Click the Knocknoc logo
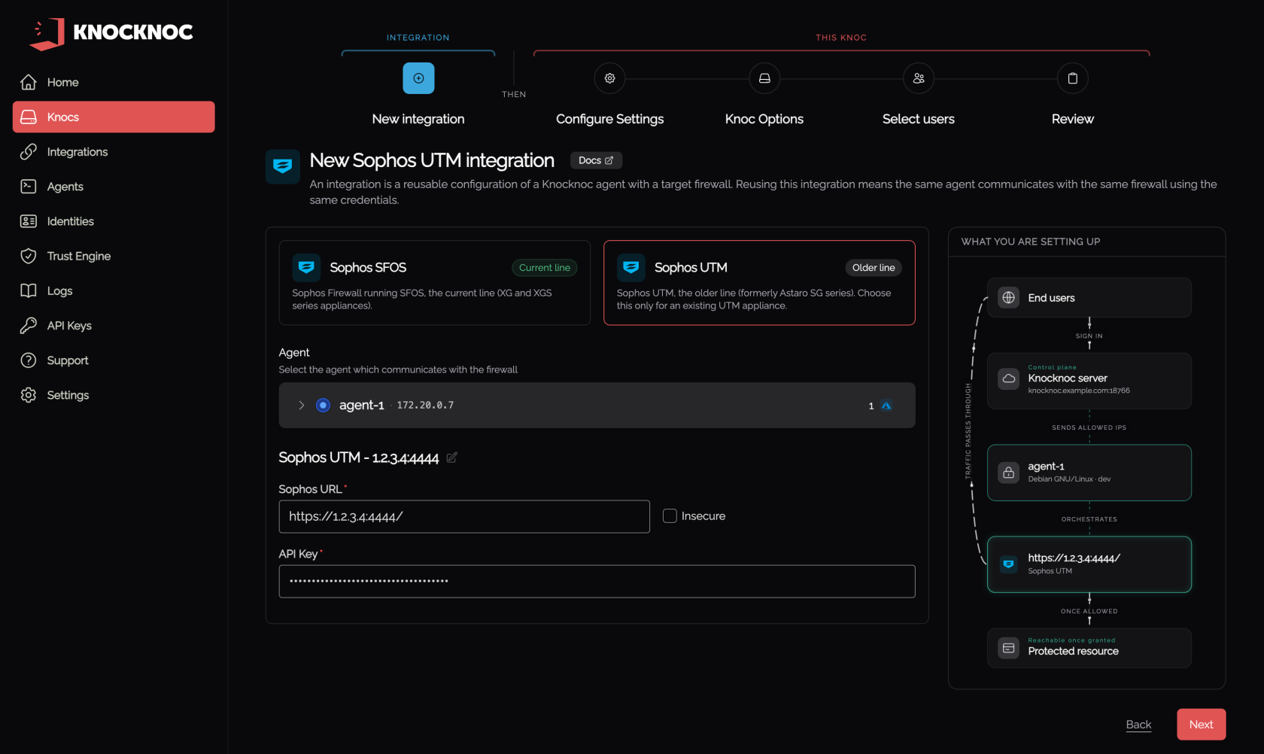This screenshot has width=1264, height=754. pos(111,33)
